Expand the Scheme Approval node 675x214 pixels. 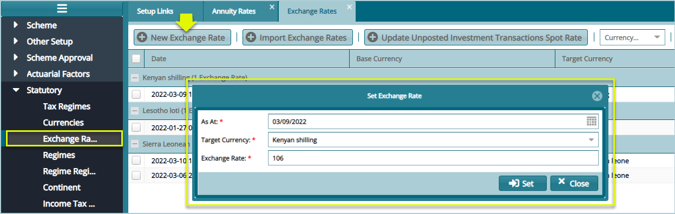(16, 57)
